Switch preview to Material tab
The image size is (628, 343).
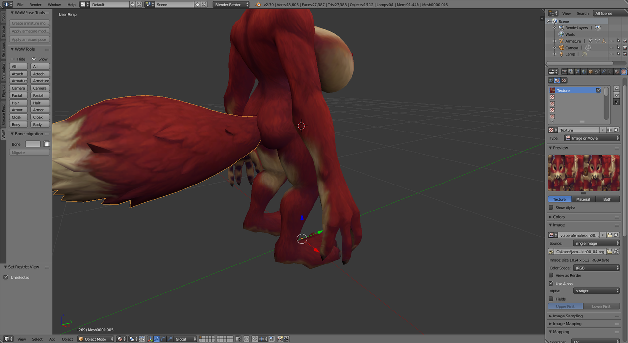tap(583, 199)
